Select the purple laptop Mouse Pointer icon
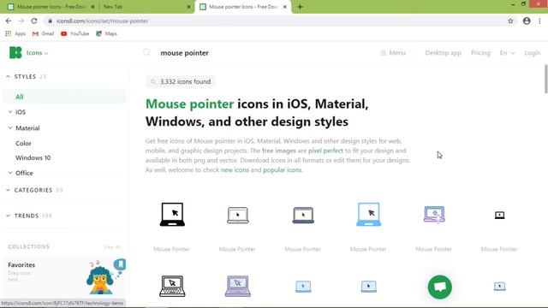Image resolution: width=548 pixels, height=308 pixels. [x=434, y=215]
